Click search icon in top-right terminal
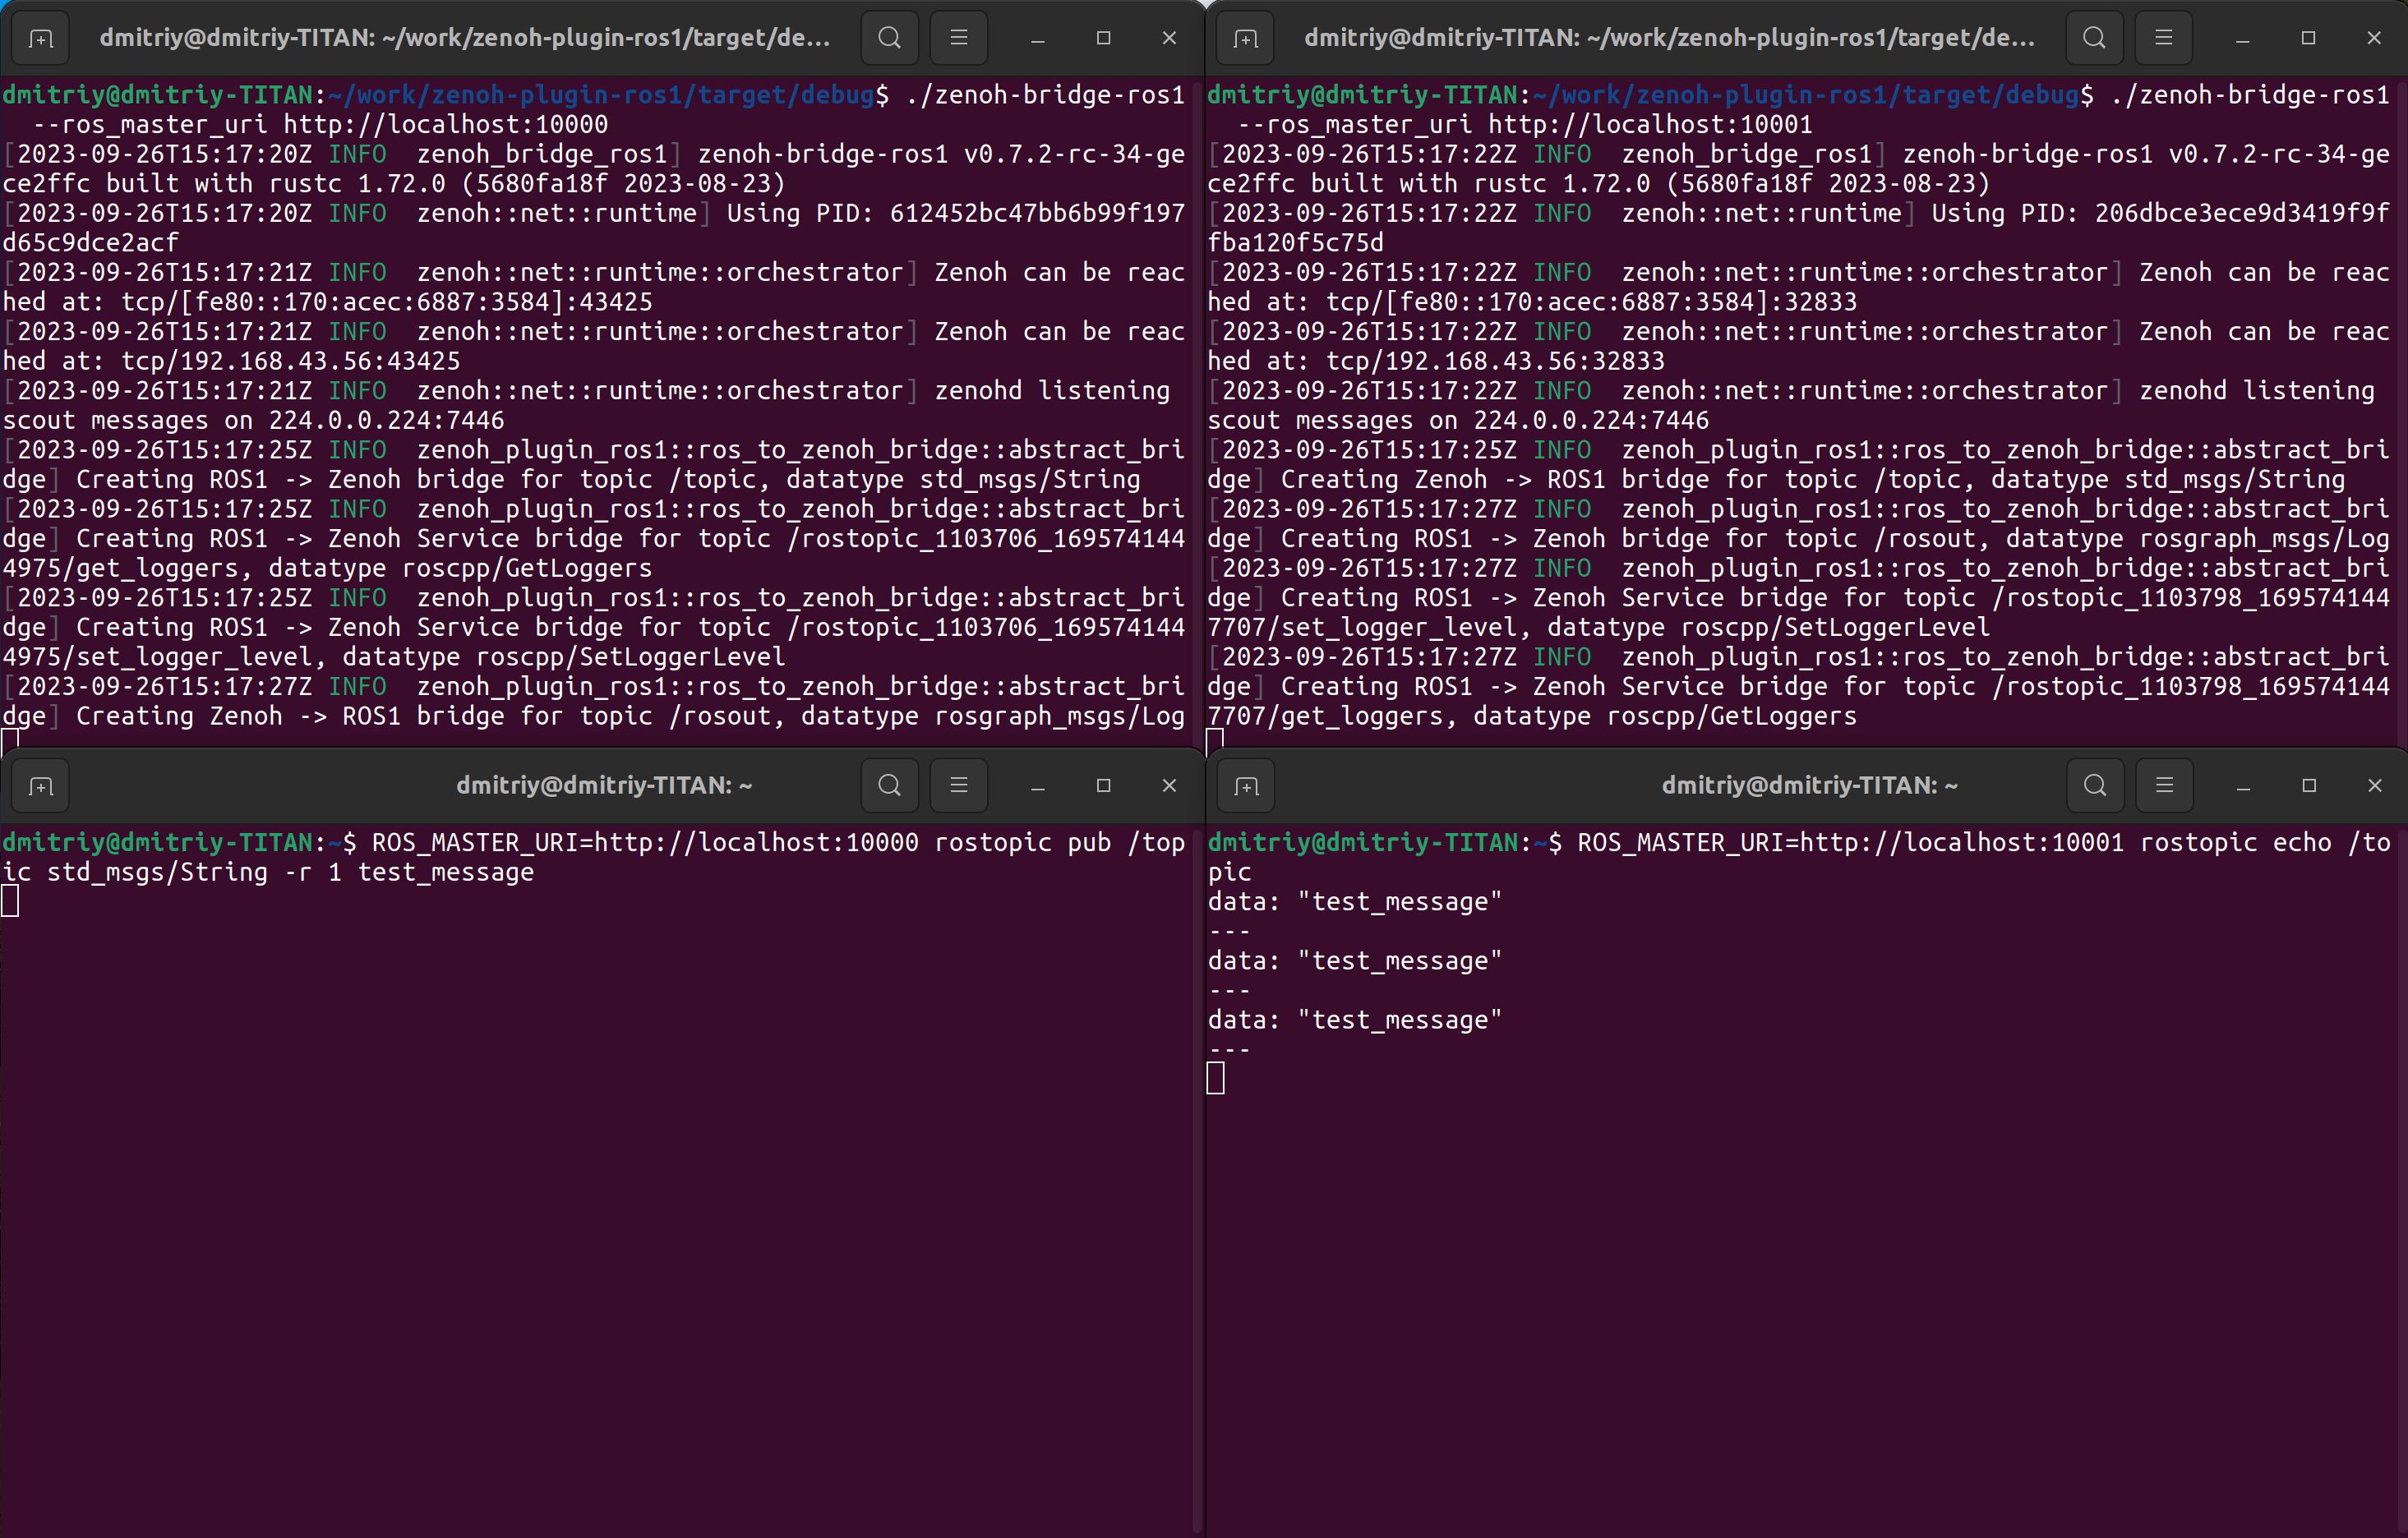The width and height of the screenshot is (2408, 1538). pyautogui.click(x=2094, y=39)
